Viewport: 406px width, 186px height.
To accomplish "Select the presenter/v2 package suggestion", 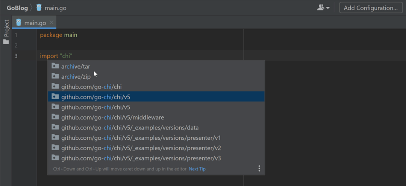I will pyautogui.click(x=156, y=148).
